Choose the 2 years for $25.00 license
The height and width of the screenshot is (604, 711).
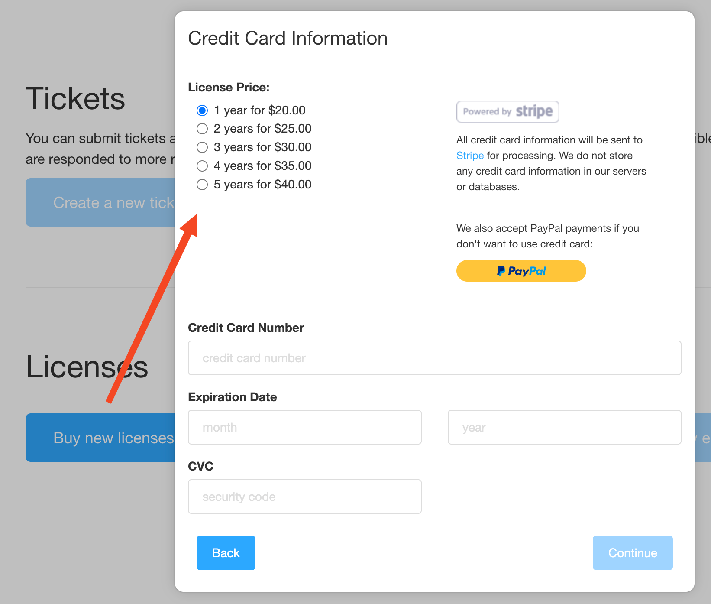[x=202, y=129]
